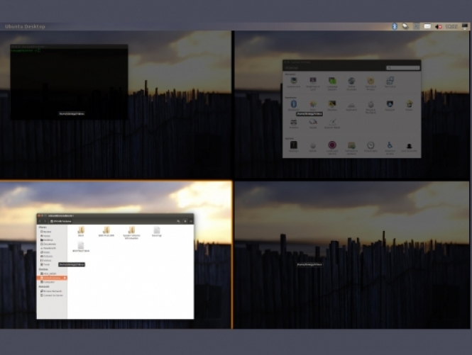
Task: Click the System Settings search field
Action: (402, 67)
